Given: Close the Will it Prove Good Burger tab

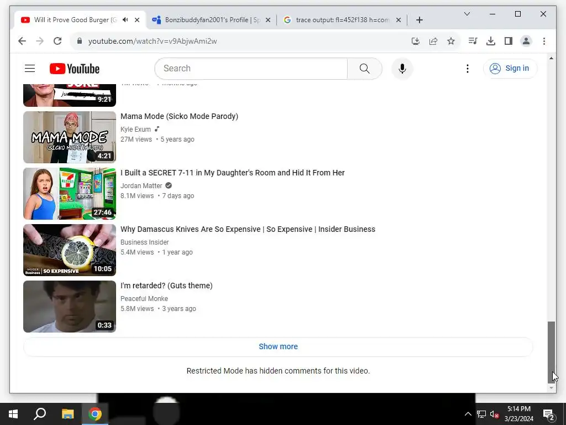Looking at the screenshot, I should (x=137, y=20).
